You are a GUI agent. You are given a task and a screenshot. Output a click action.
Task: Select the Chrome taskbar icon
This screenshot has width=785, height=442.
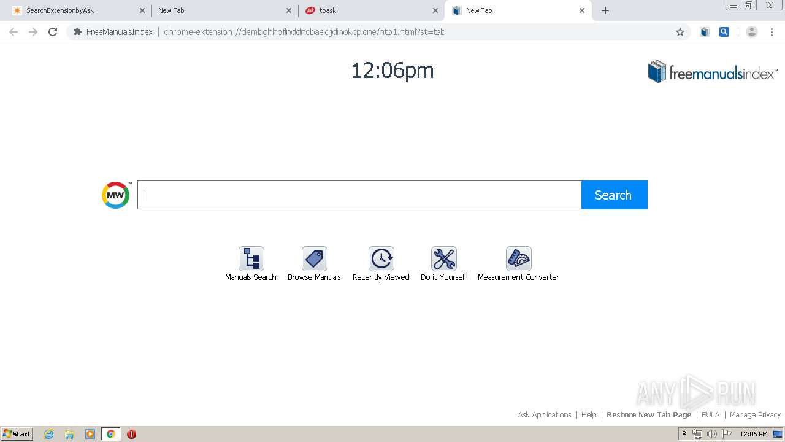[x=111, y=434]
